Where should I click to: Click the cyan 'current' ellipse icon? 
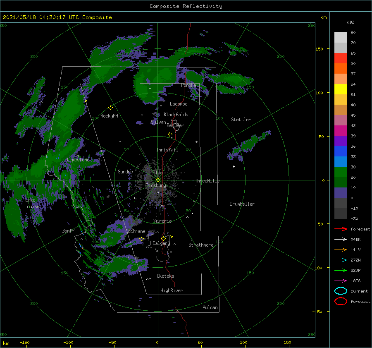(x=341, y=291)
